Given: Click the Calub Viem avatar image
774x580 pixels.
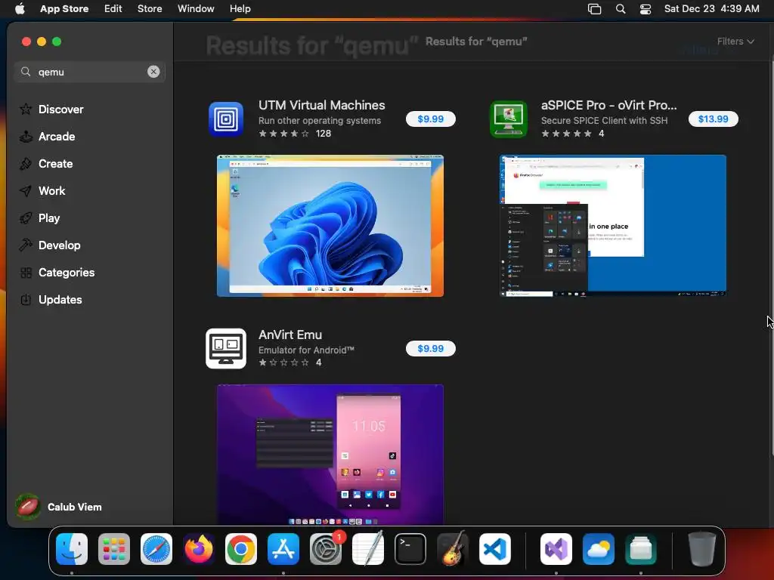Looking at the screenshot, I should coord(28,507).
